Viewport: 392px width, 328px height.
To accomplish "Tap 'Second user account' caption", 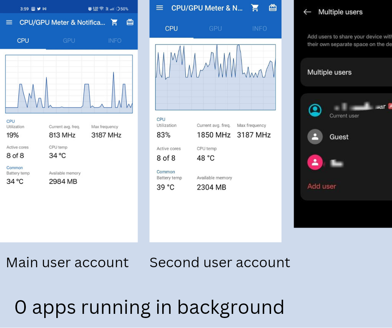I will pyautogui.click(x=220, y=263).
